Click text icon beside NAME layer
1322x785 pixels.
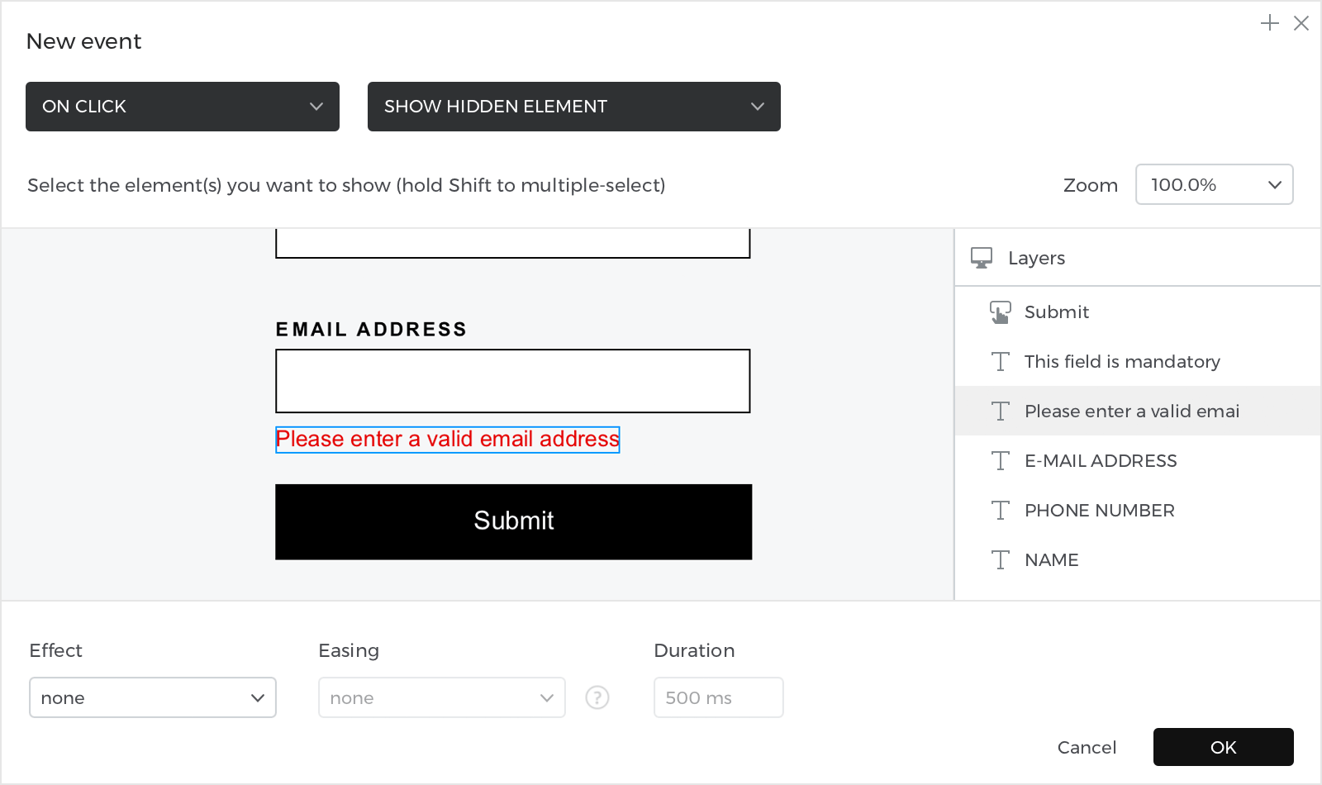[1001, 560]
